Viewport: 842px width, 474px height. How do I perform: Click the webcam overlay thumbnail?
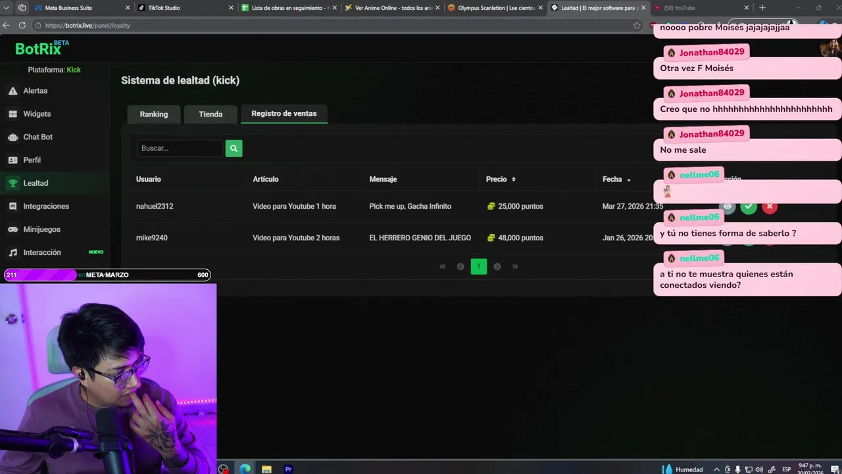(x=108, y=379)
